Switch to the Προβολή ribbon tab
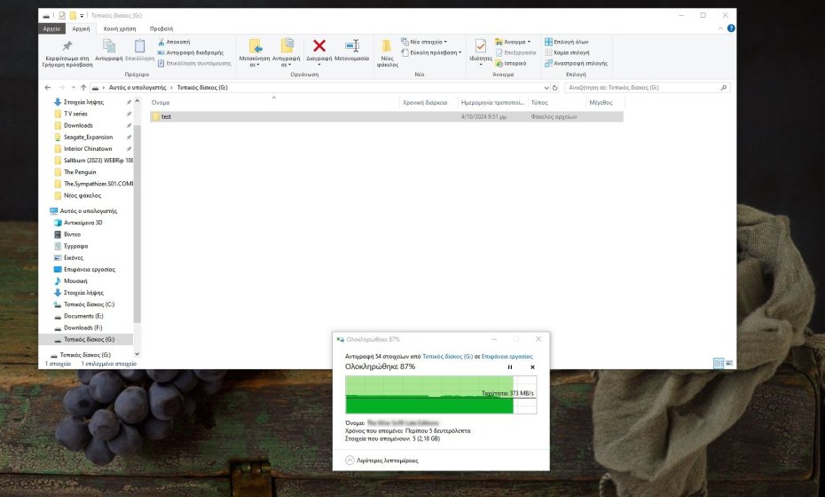825x497 pixels. pos(161,29)
